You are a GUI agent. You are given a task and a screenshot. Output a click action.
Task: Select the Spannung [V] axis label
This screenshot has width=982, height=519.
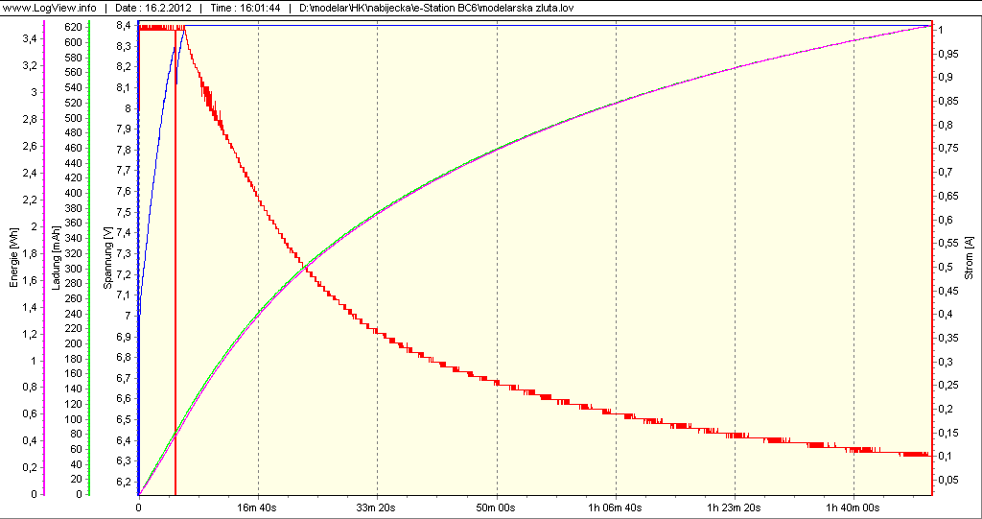108,257
